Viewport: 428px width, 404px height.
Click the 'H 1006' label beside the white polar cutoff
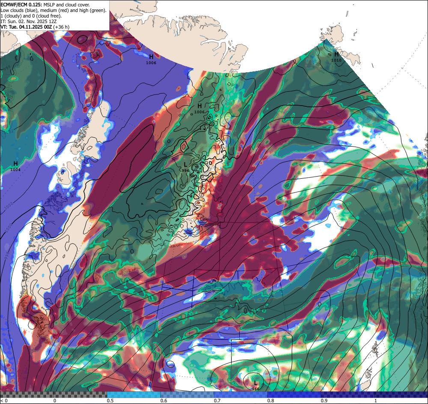point(151,59)
